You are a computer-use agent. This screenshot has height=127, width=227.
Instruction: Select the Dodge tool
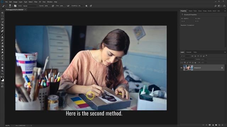2,53
